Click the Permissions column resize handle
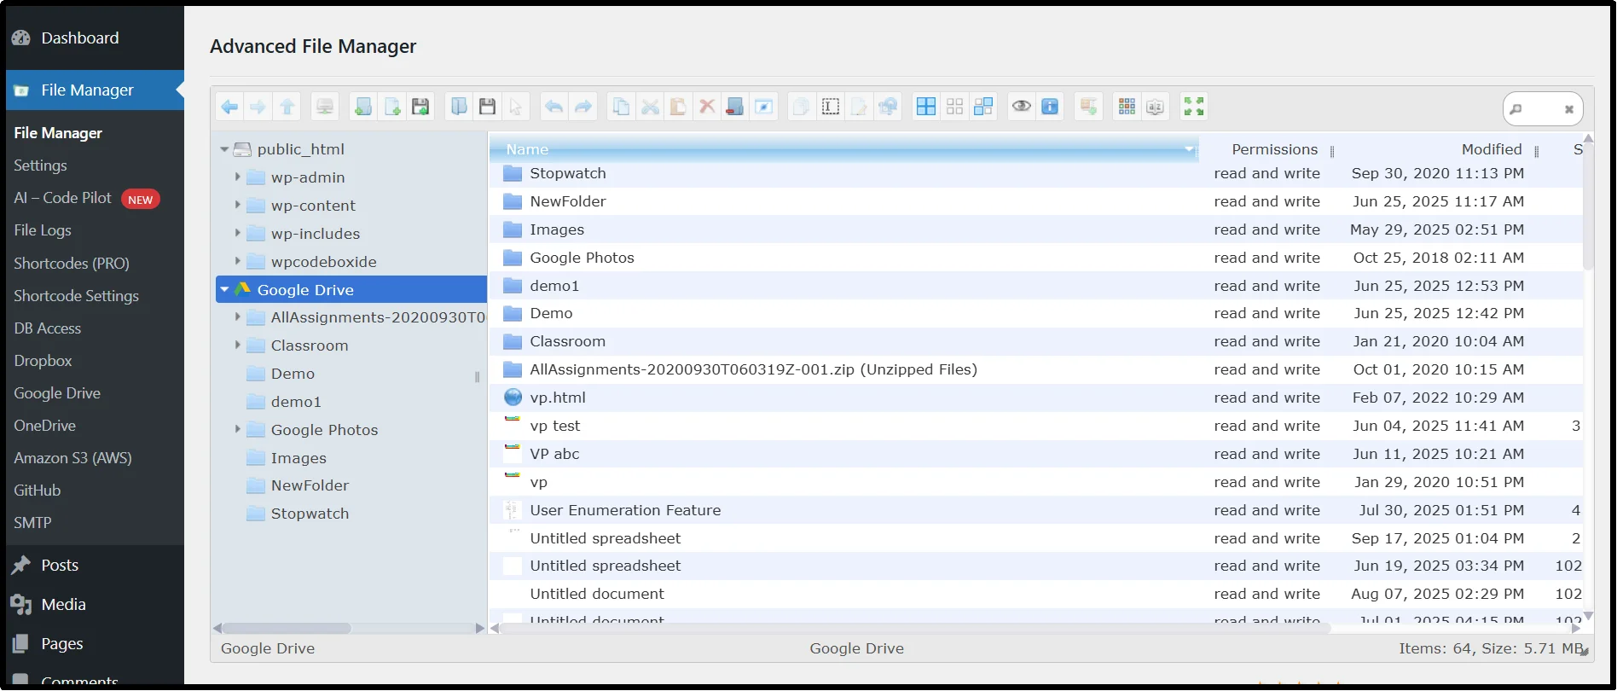 pos(1332,151)
